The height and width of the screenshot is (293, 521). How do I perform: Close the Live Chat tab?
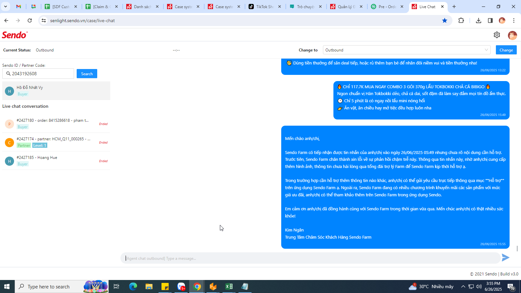(442, 7)
